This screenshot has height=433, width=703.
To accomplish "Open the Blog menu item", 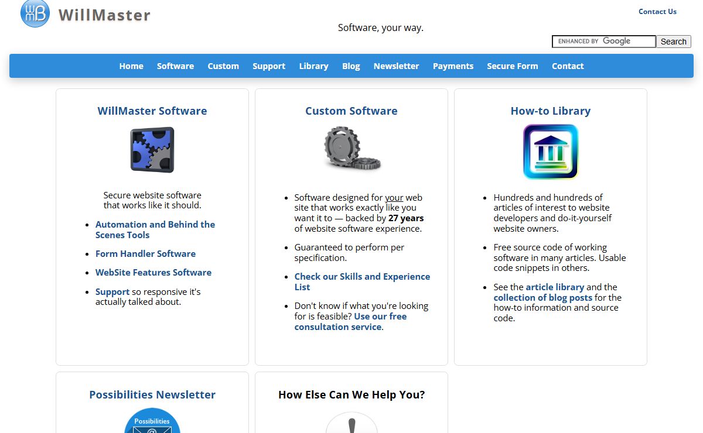I will click(x=351, y=66).
